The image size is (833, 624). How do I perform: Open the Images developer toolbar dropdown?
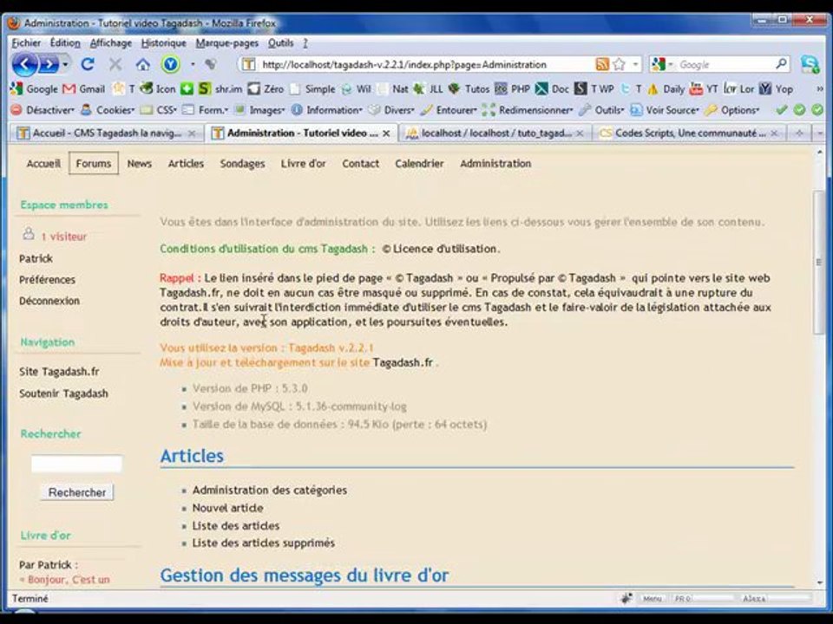[259, 110]
